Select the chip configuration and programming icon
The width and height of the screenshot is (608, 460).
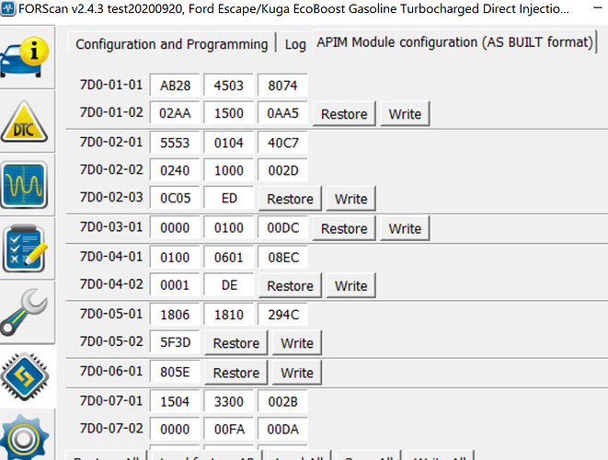[25, 376]
